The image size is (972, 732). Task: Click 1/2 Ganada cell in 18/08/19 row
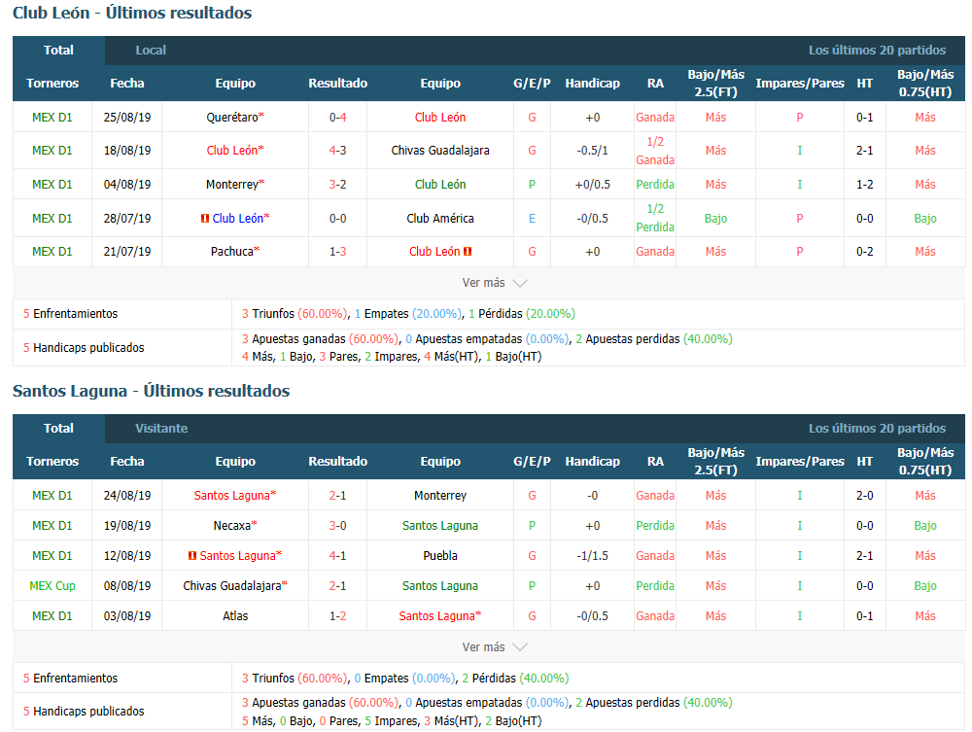pyautogui.click(x=655, y=151)
